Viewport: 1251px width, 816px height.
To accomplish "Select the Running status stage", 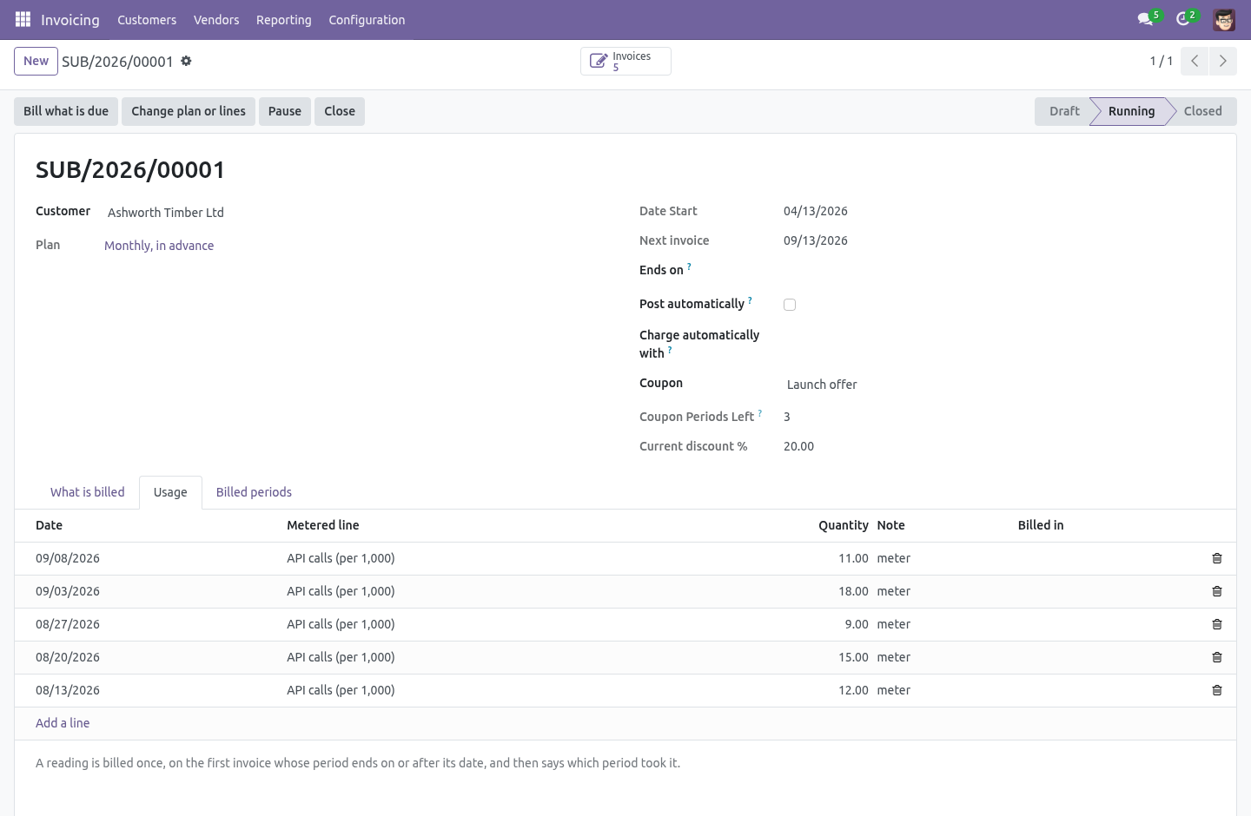I will coord(1131,111).
